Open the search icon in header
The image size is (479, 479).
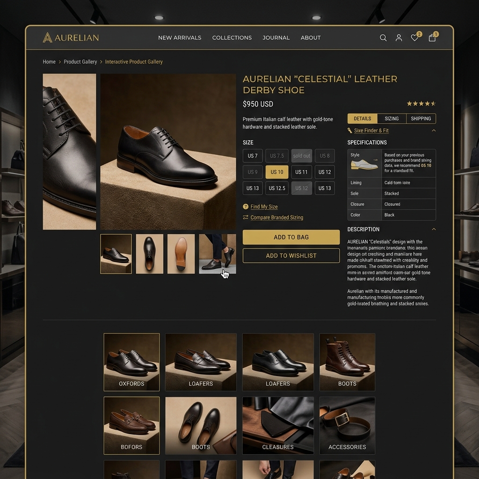coord(383,37)
